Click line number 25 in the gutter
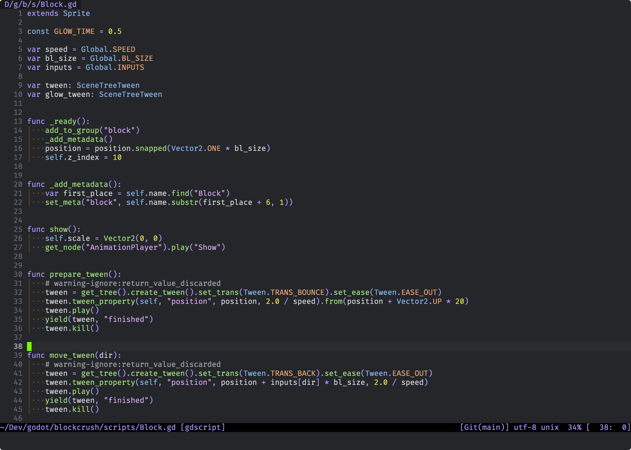The width and height of the screenshot is (631, 450). (x=18, y=229)
